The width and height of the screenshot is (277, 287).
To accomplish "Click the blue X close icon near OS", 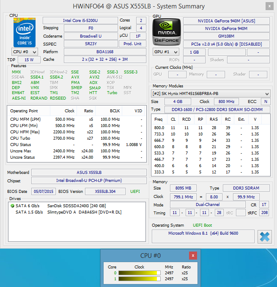I will pyautogui.click(x=265, y=237).
